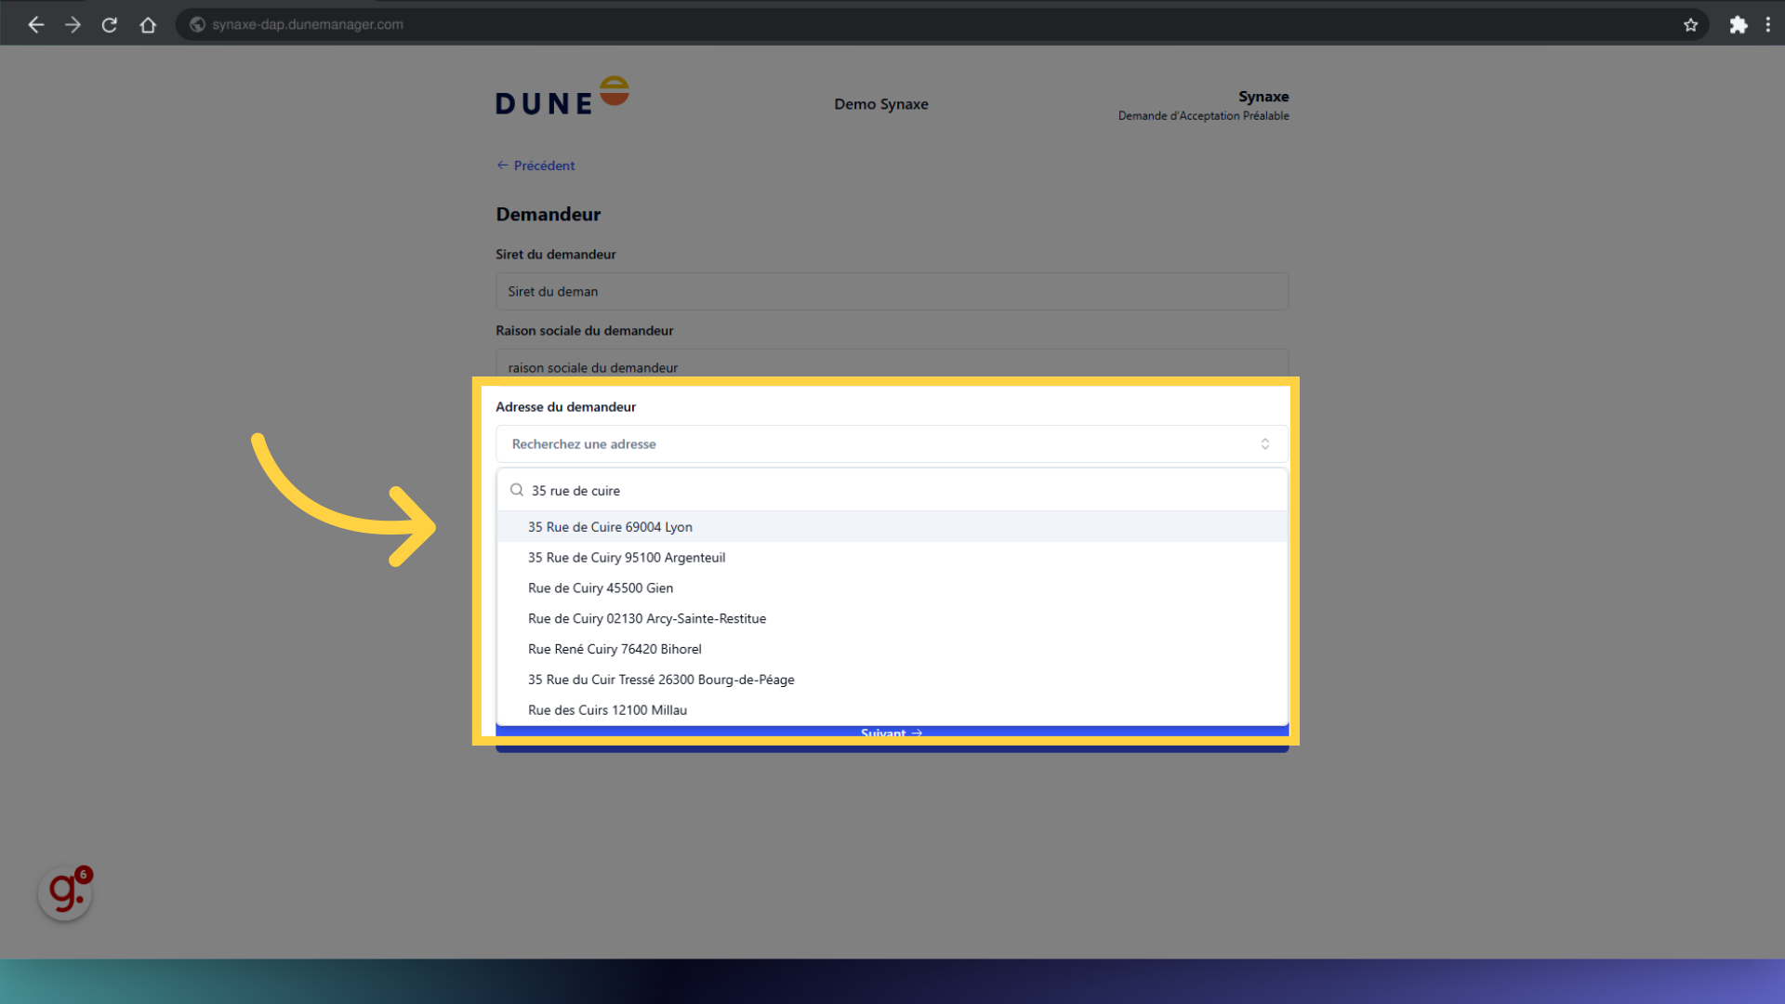Click the browser home icon
1785x1004 pixels.
[x=148, y=25]
